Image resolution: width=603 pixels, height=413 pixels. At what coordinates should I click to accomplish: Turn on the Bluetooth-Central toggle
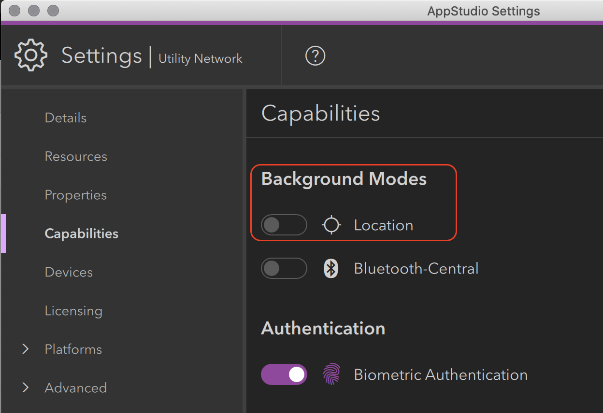[284, 269]
